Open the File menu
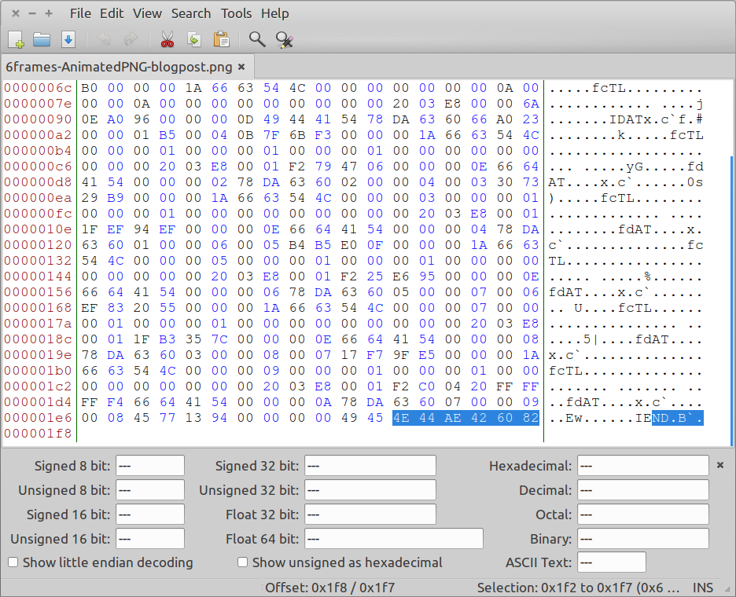 point(80,13)
